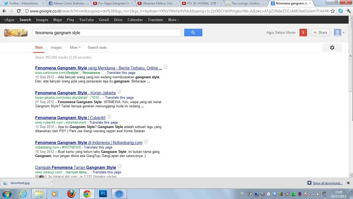Click the shield icon beside Nobasbang.com result
353x199 pixels.
point(146,142)
